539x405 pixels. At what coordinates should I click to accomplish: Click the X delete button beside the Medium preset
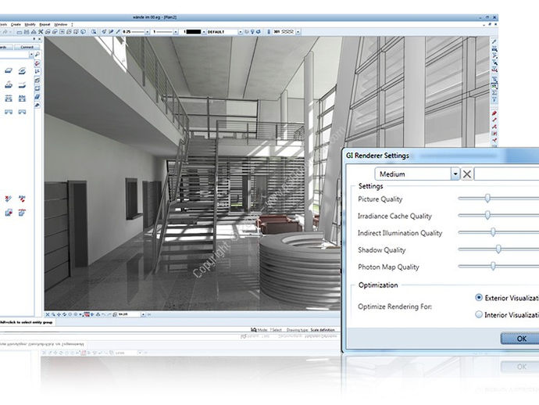(x=466, y=174)
